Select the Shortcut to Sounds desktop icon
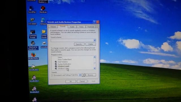 tap(33, 45)
